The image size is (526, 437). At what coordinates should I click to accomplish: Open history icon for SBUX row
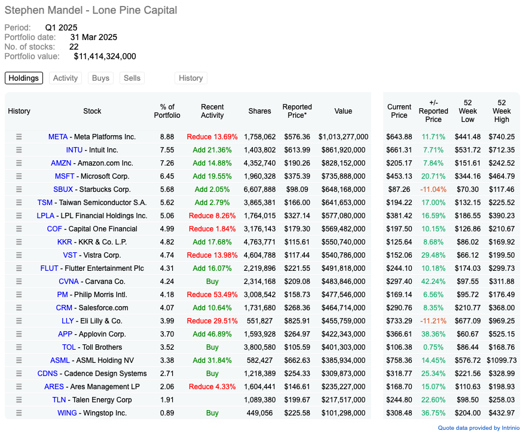coord(19,190)
